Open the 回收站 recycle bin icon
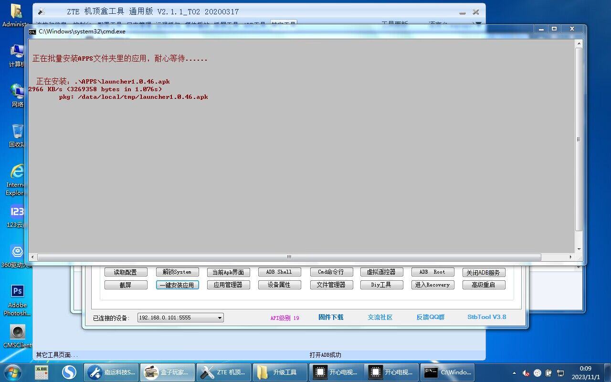The width and height of the screenshot is (611, 382). (17, 136)
